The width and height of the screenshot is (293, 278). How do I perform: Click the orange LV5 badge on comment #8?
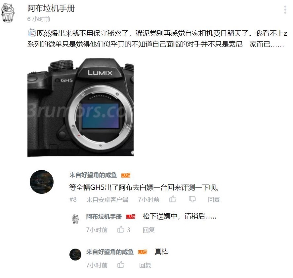pyautogui.click(x=126, y=175)
